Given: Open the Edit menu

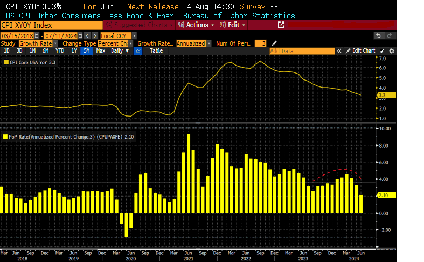Looking at the screenshot, I should [232, 25].
